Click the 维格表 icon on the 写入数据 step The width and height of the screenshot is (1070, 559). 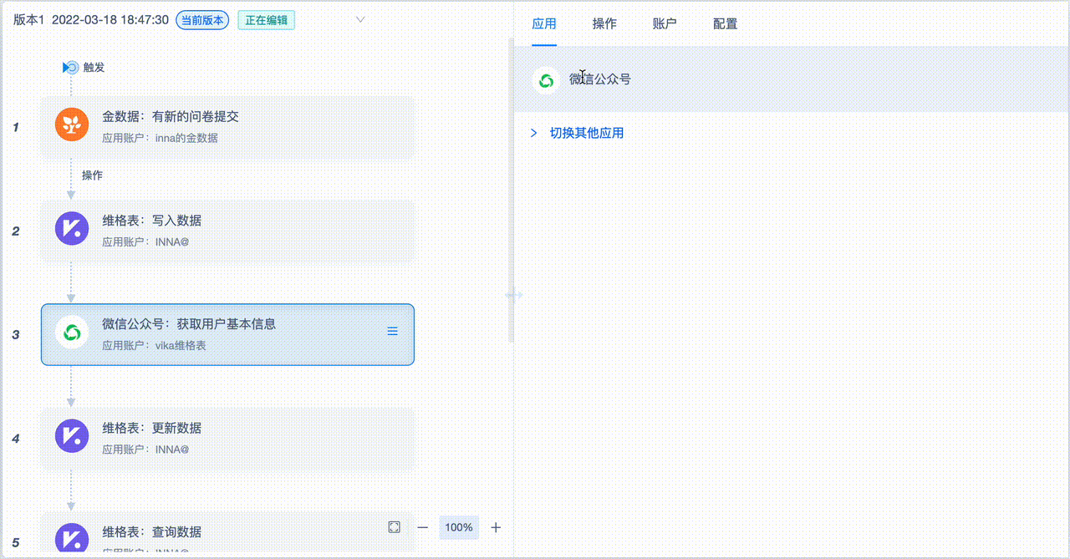click(x=71, y=228)
